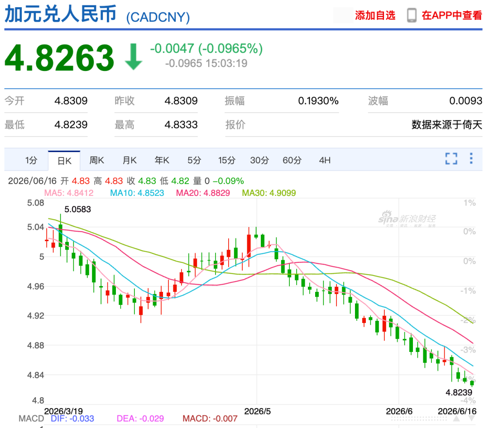Click the MA5: 4.8412 indicator label

(x=69, y=193)
